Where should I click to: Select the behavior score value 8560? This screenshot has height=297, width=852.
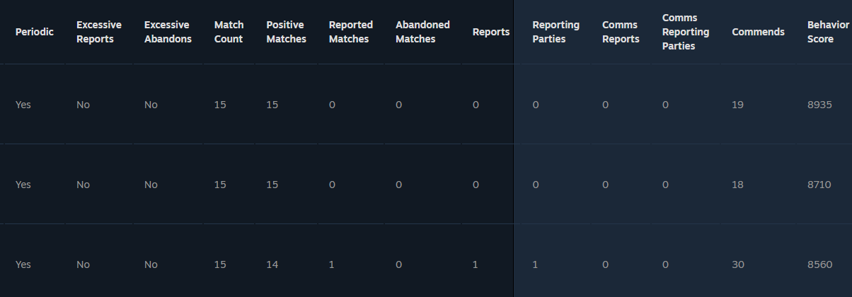click(819, 264)
